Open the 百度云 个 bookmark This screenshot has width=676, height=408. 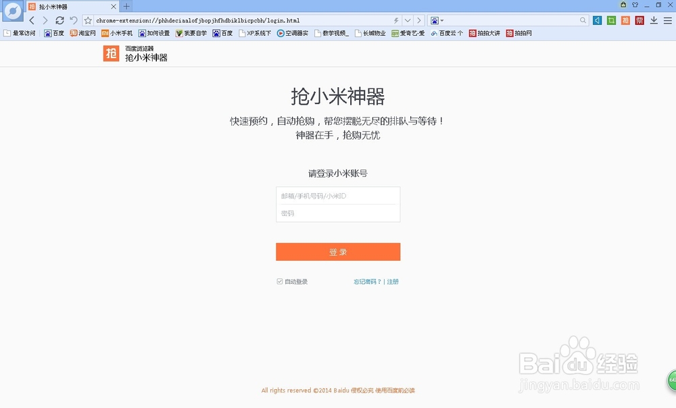tap(447, 33)
